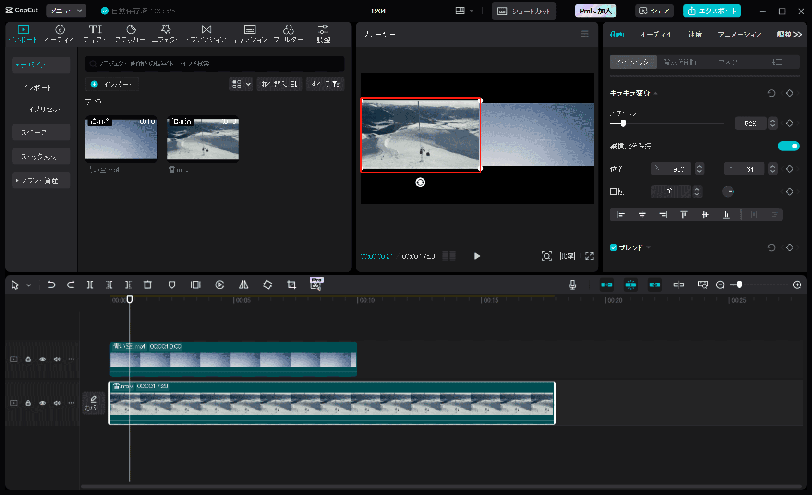Undo the last action

pyautogui.click(x=51, y=285)
